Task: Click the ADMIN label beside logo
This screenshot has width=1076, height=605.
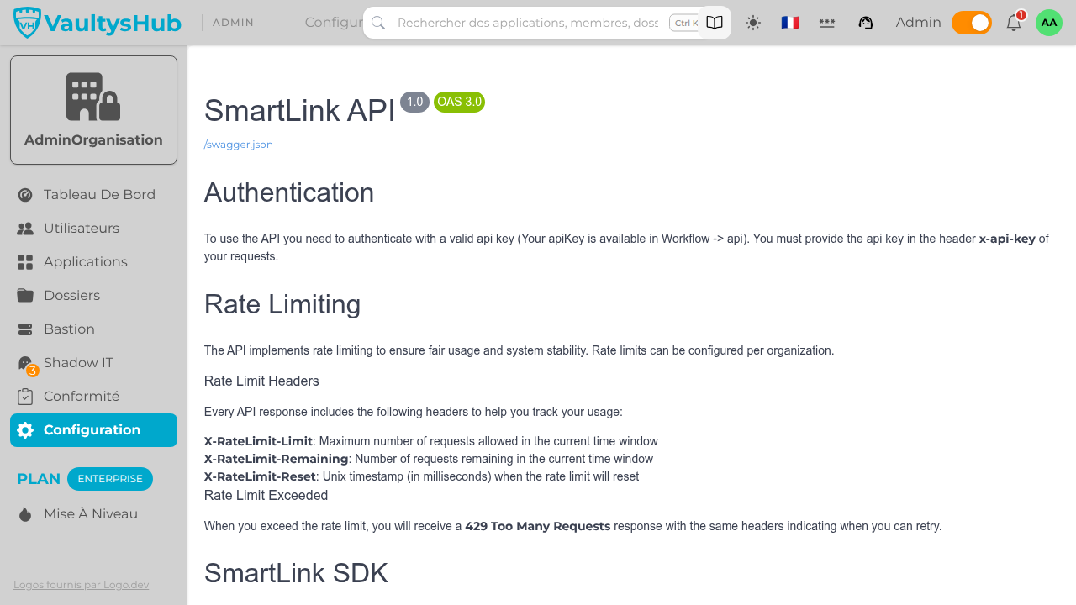Action: pos(233,23)
